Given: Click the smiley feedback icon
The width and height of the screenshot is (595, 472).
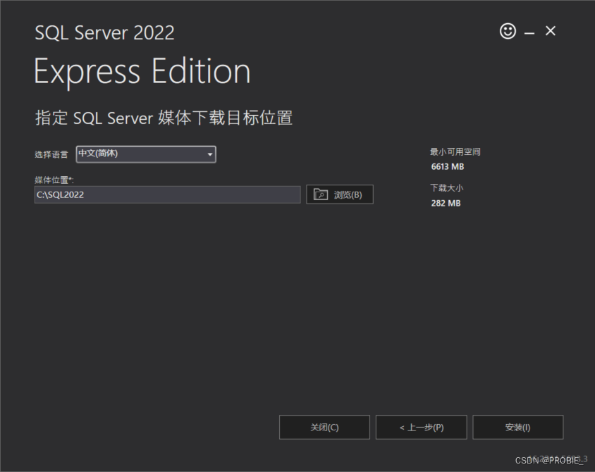Looking at the screenshot, I should 508,31.
